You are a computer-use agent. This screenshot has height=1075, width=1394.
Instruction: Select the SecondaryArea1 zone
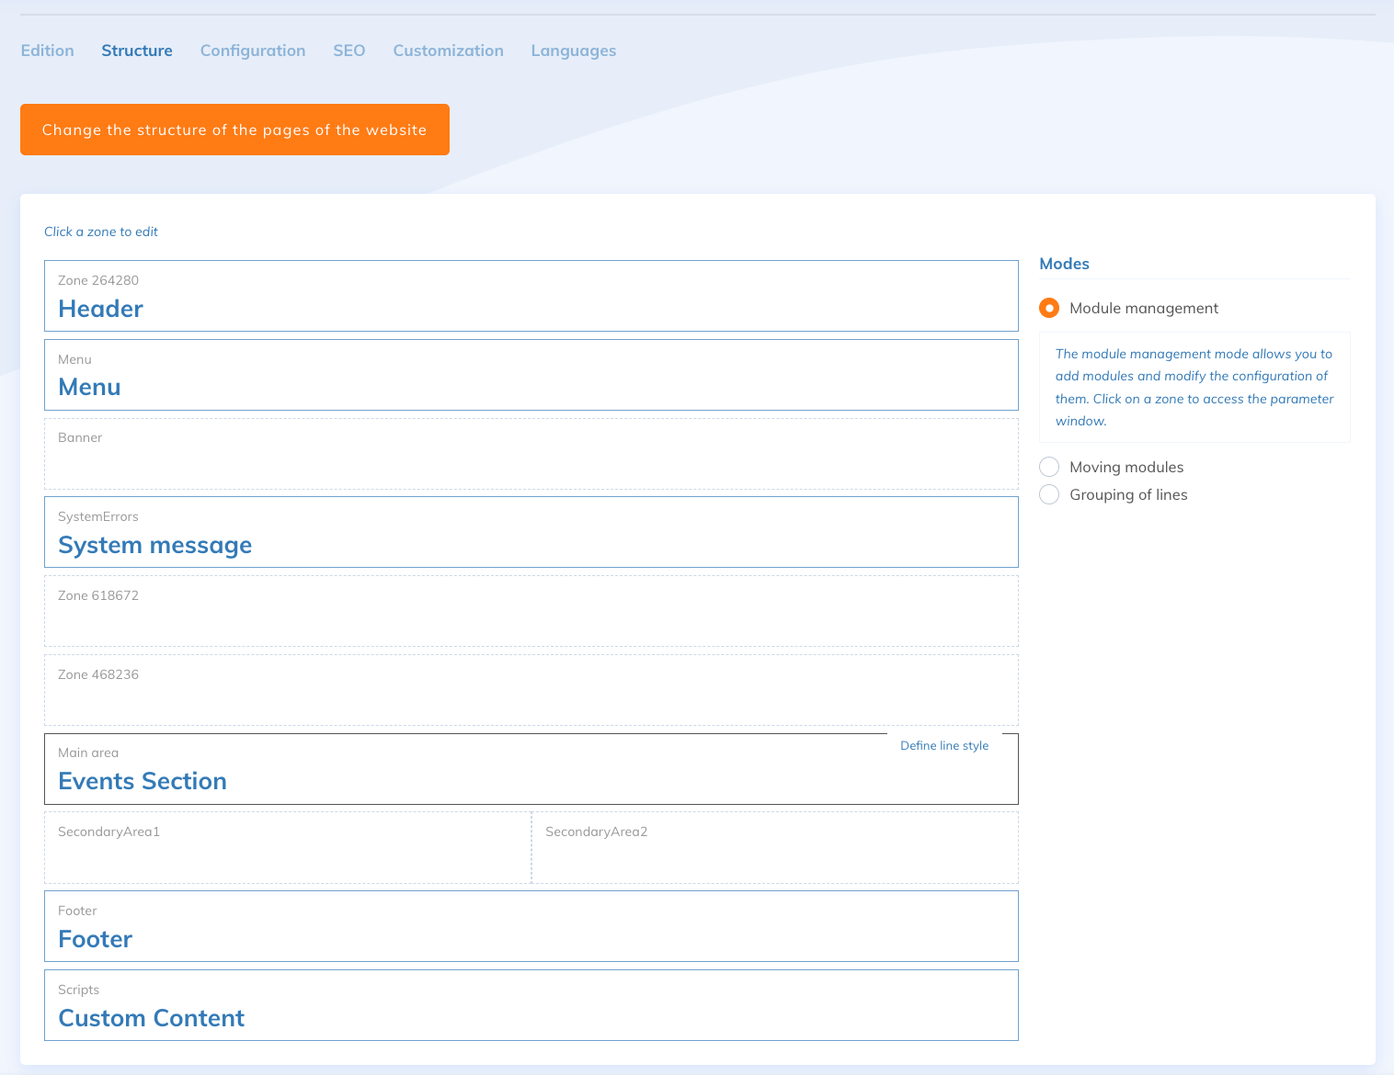[287, 847]
